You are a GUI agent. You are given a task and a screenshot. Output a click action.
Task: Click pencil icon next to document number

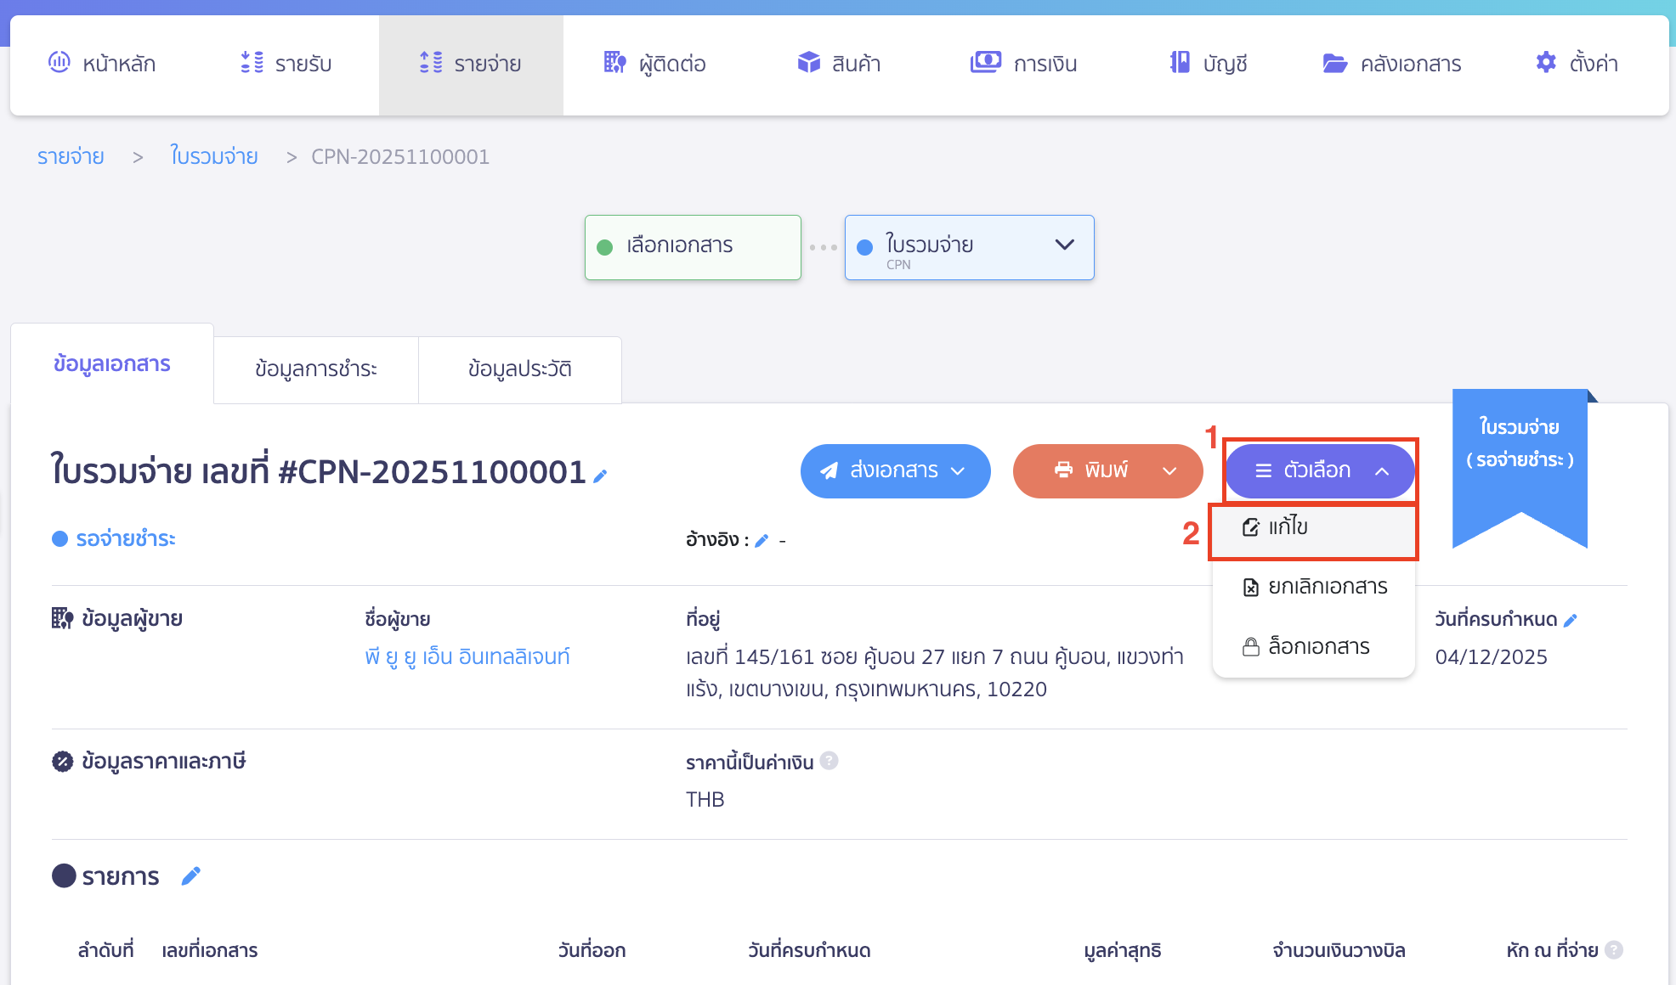(x=600, y=476)
